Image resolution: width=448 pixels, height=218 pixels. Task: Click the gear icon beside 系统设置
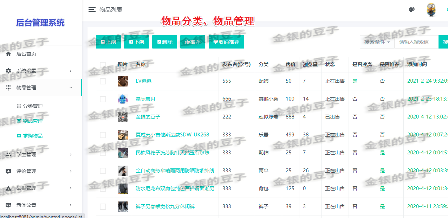[x=8, y=71]
